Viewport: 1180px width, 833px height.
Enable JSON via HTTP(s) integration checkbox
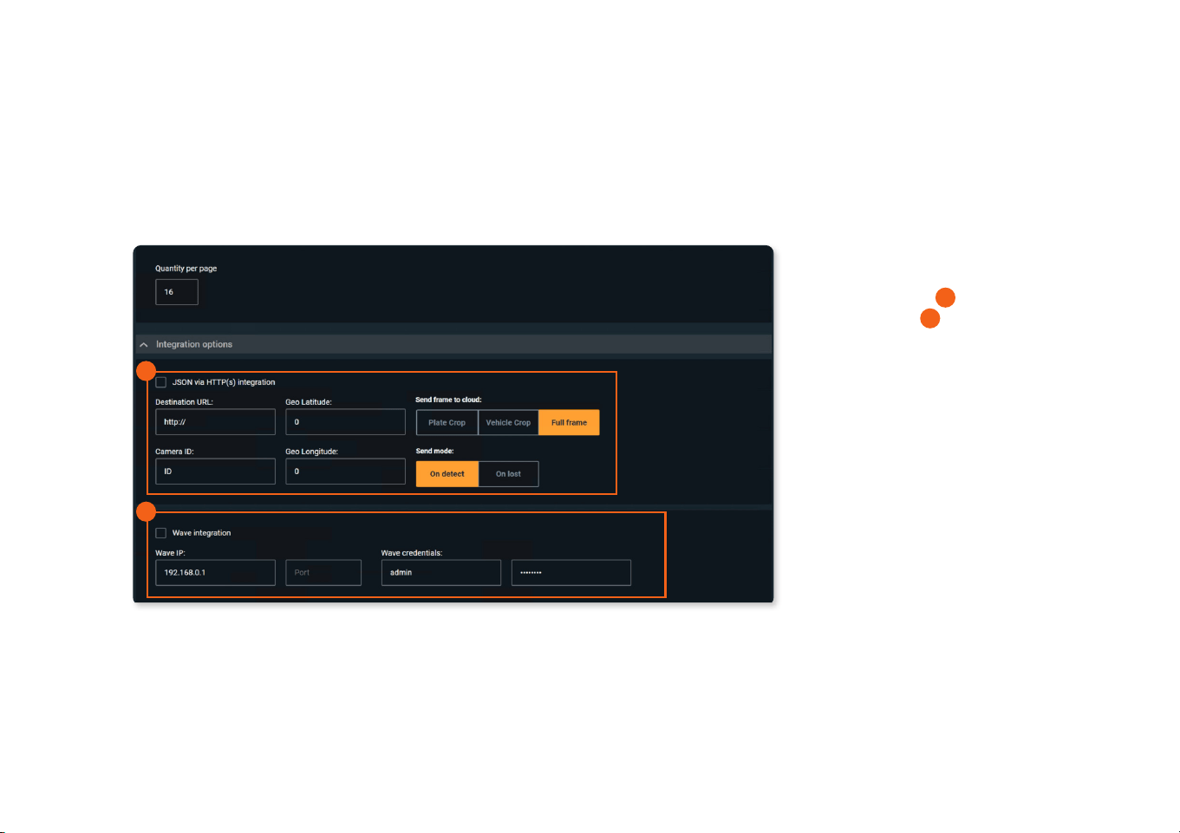[x=161, y=382]
